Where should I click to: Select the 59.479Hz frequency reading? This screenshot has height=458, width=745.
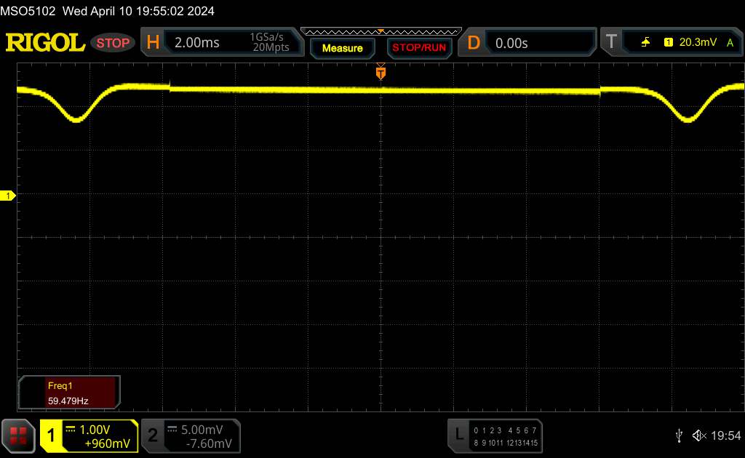68,401
